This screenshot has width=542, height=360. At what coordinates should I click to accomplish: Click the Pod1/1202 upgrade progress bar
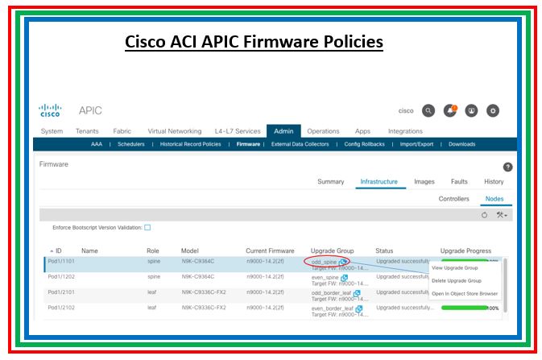pos(467,277)
